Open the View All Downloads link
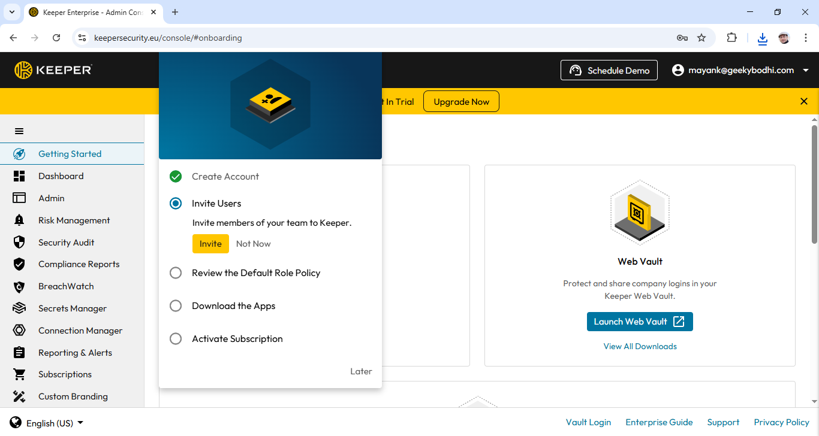The width and height of the screenshot is (819, 436). coord(640,346)
